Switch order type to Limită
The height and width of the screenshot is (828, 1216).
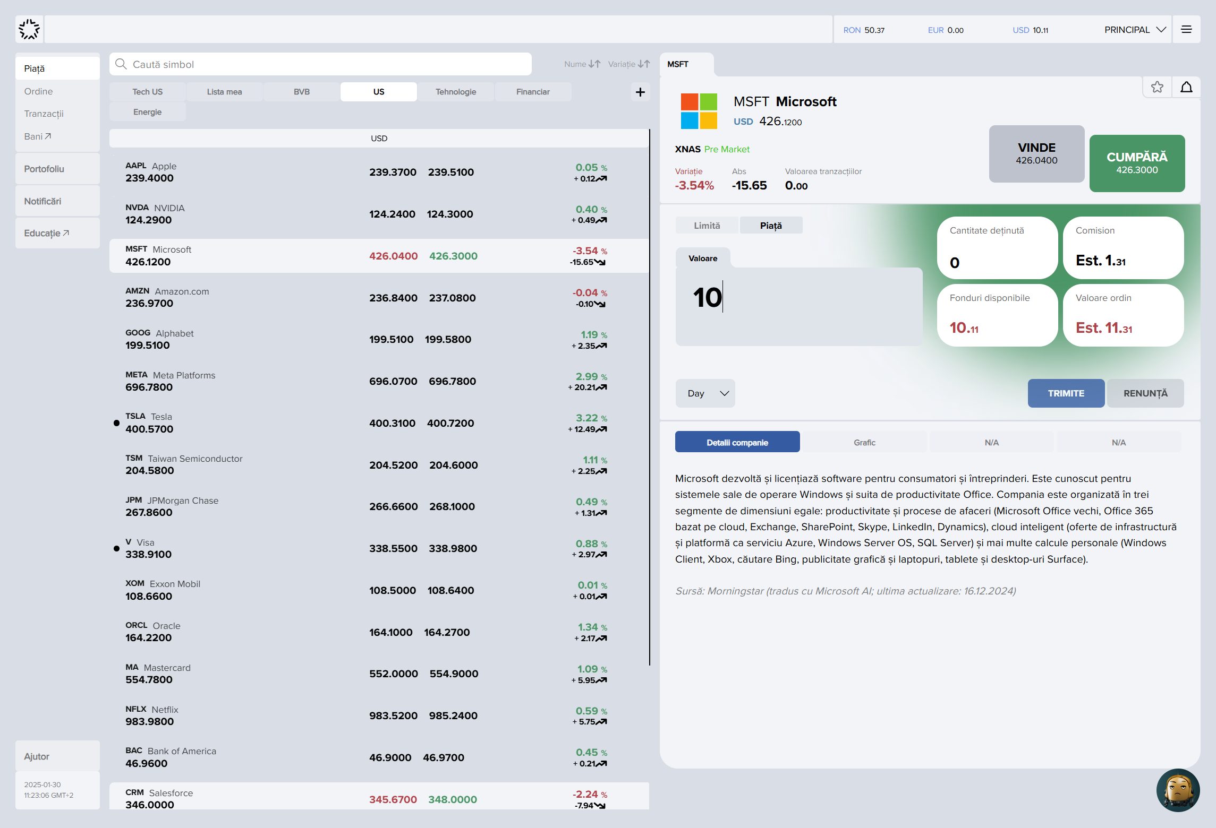[707, 226]
